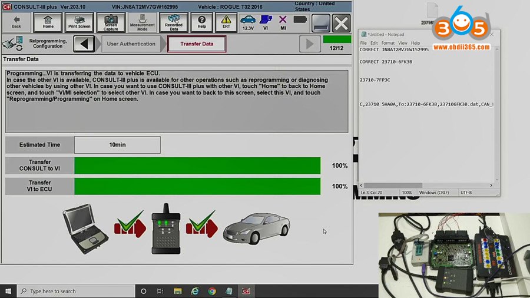Open Notepad File menu
530x298 pixels.
coord(363,43)
